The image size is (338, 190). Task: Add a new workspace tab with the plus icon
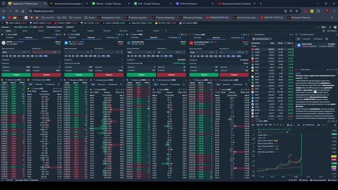coord(166,31)
